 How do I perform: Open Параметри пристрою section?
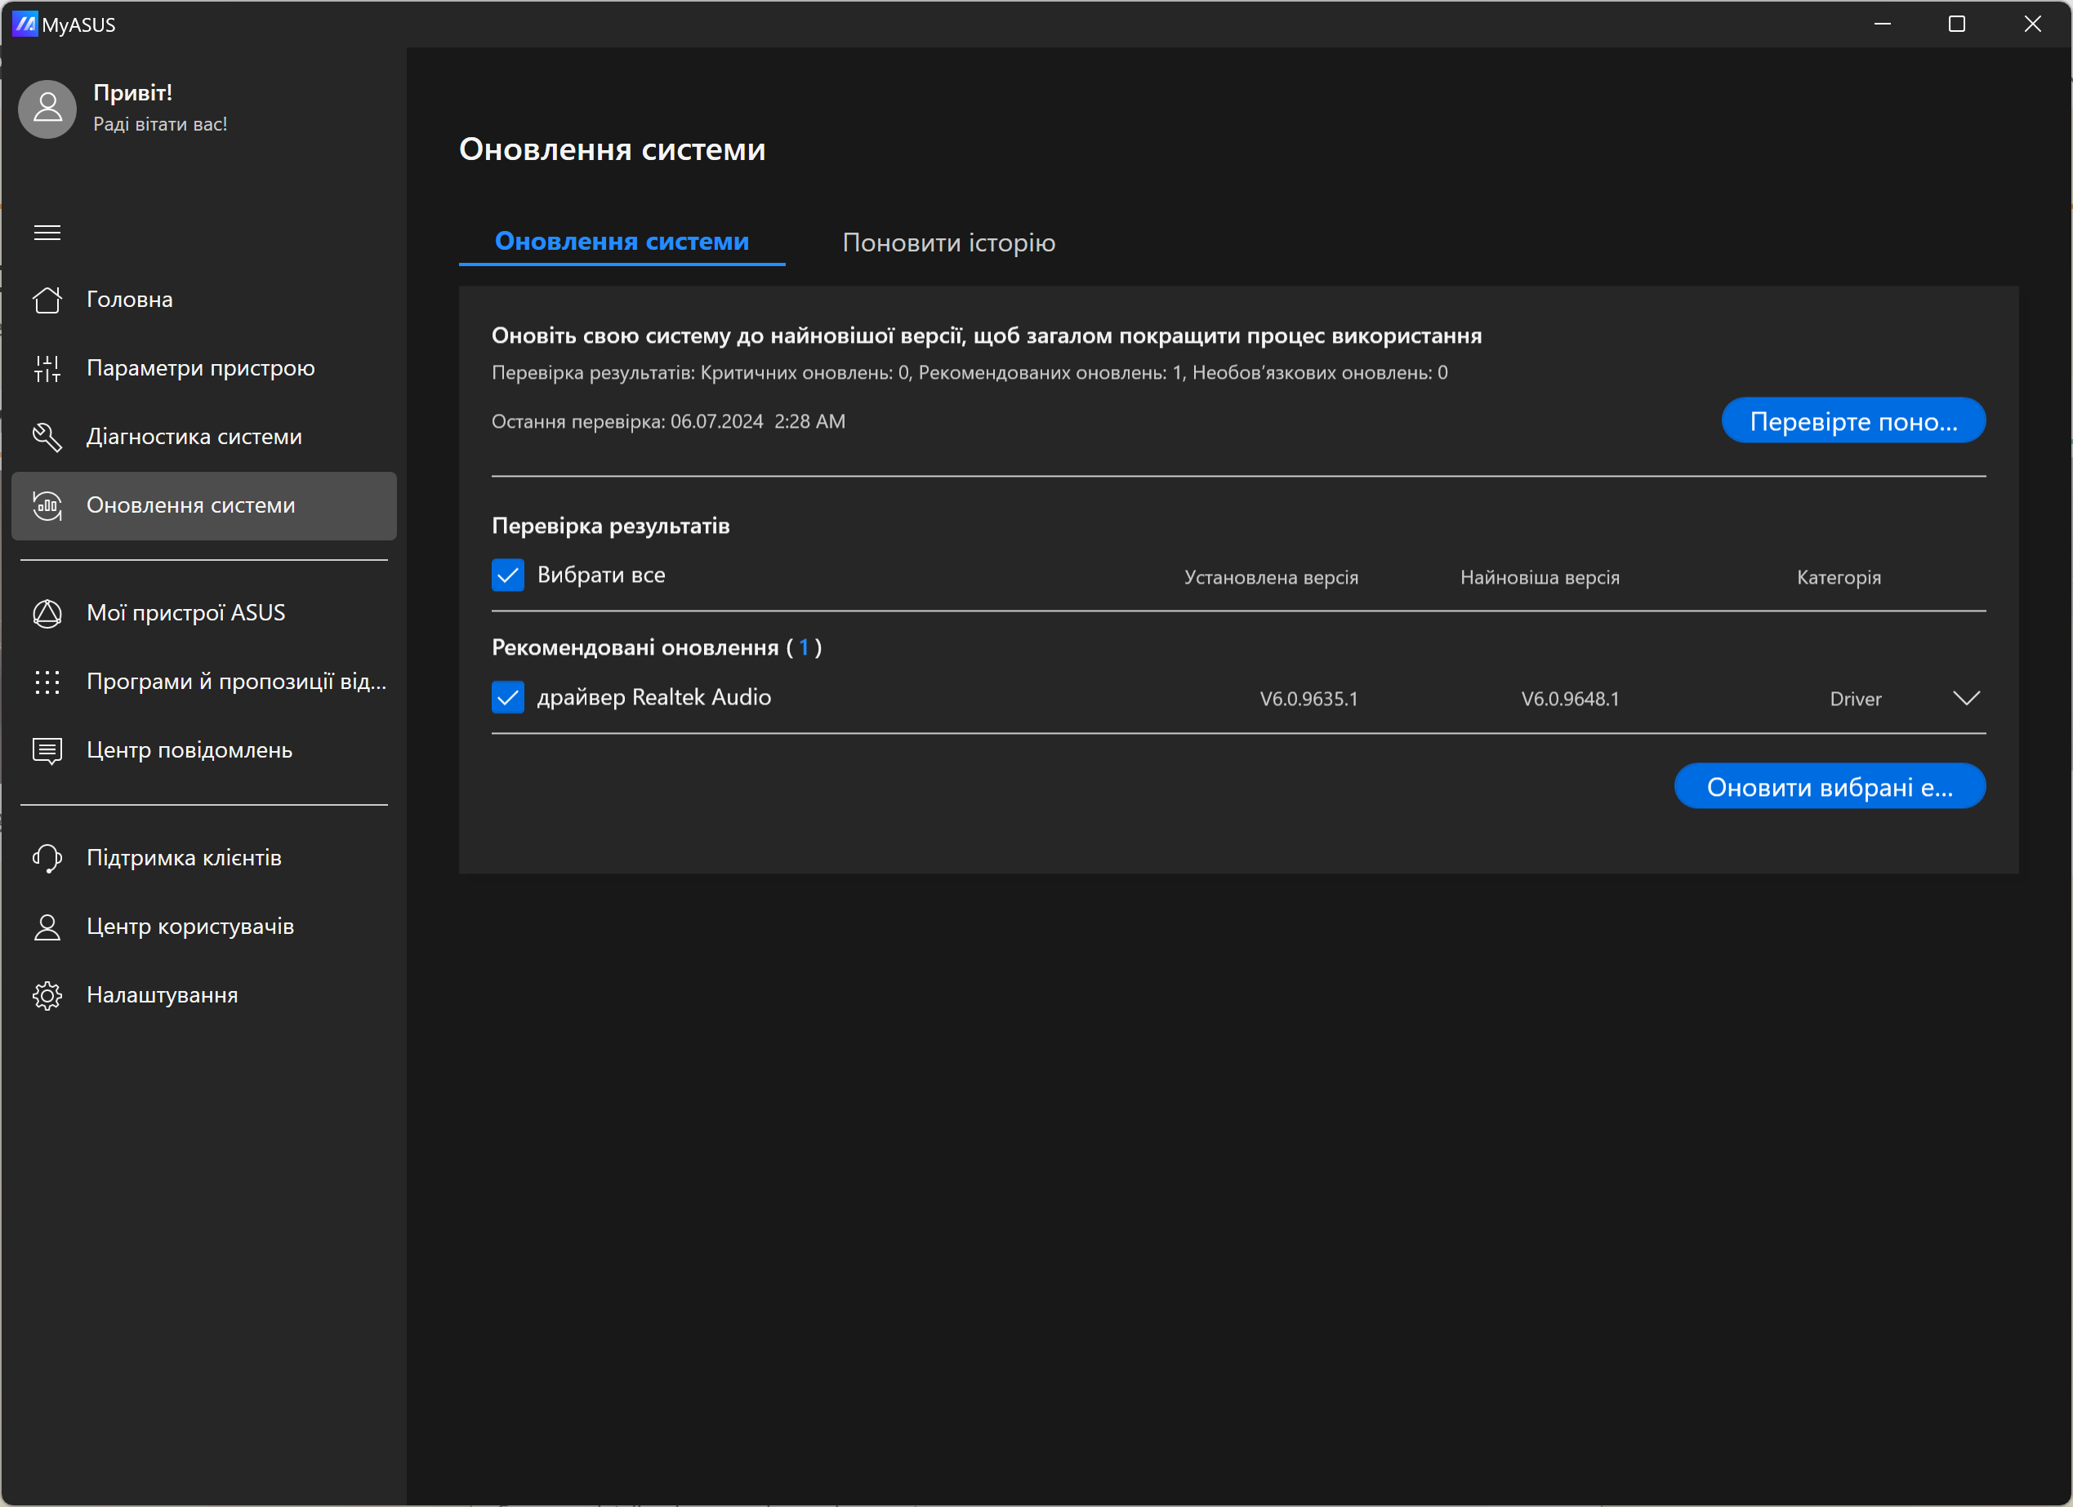(204, 368)
